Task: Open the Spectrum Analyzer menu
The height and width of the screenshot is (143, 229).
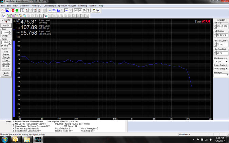Action: pyautogui.click(x=67, y=6)
